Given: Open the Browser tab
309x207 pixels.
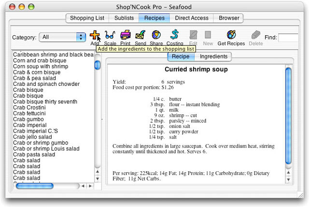Looking at the screenshot, I should 229,18.
